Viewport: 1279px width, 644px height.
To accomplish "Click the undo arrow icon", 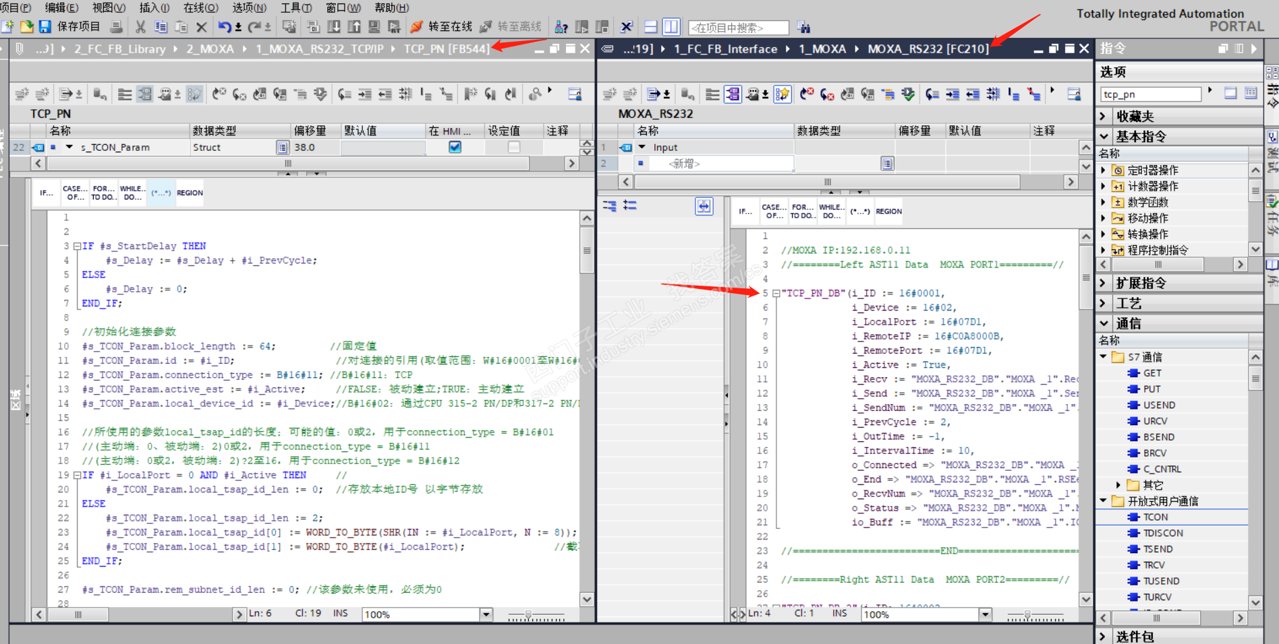I will coord(224,27).
